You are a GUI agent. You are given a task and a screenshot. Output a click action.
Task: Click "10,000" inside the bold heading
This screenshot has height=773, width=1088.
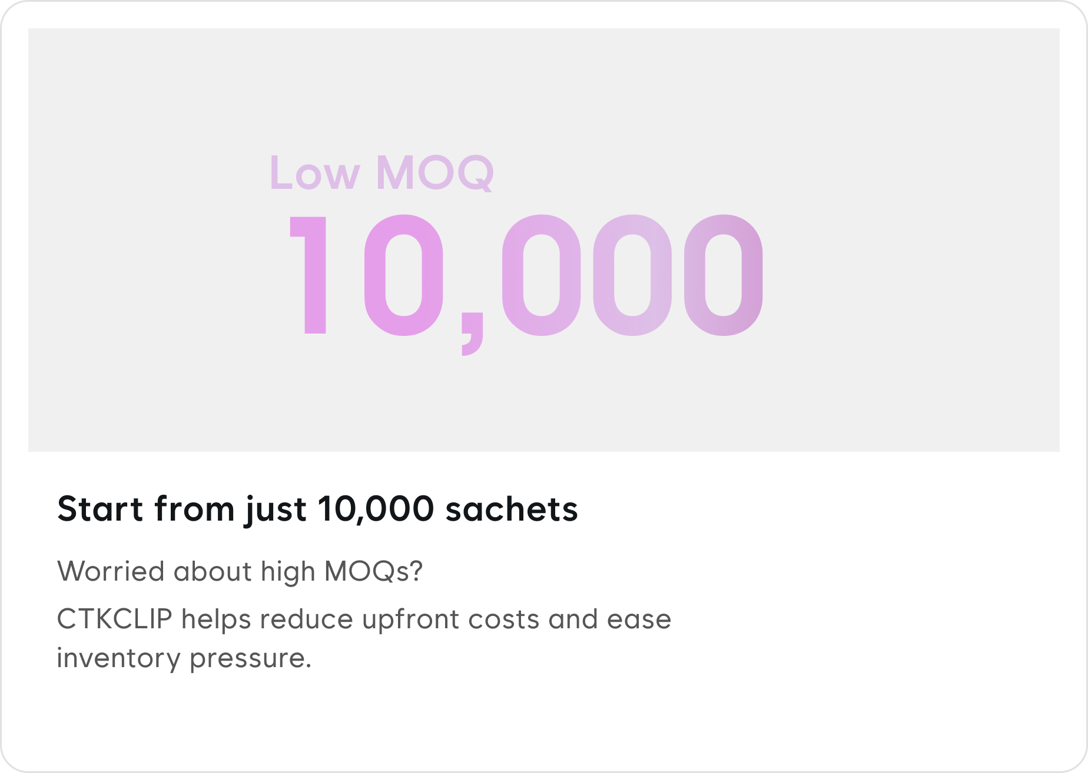tap(376, 509)
